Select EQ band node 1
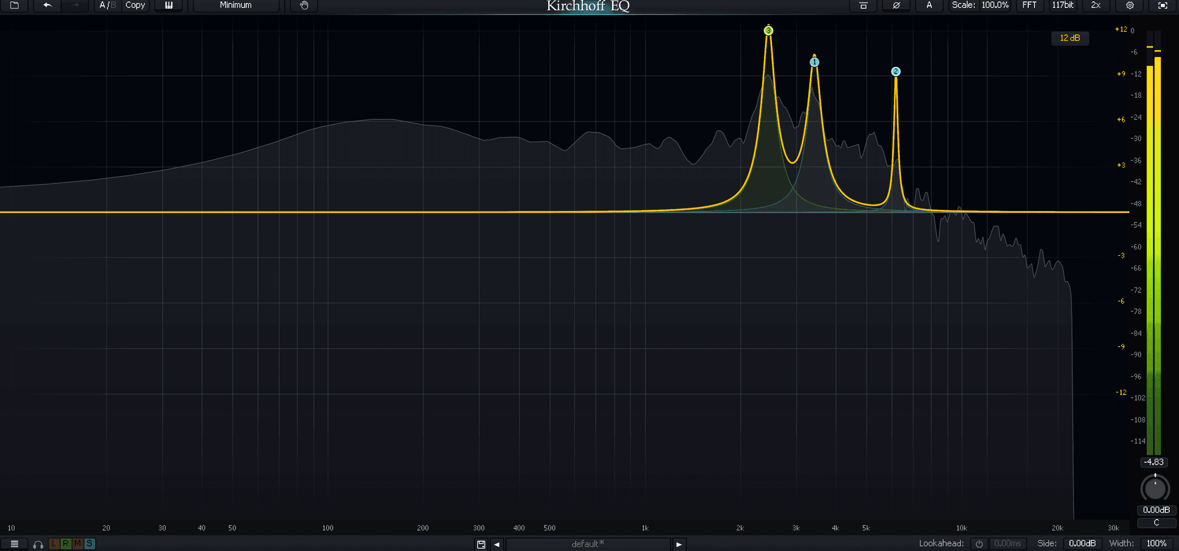The width and height of the screenshot is (1179, 551). [x=814, y=62]
